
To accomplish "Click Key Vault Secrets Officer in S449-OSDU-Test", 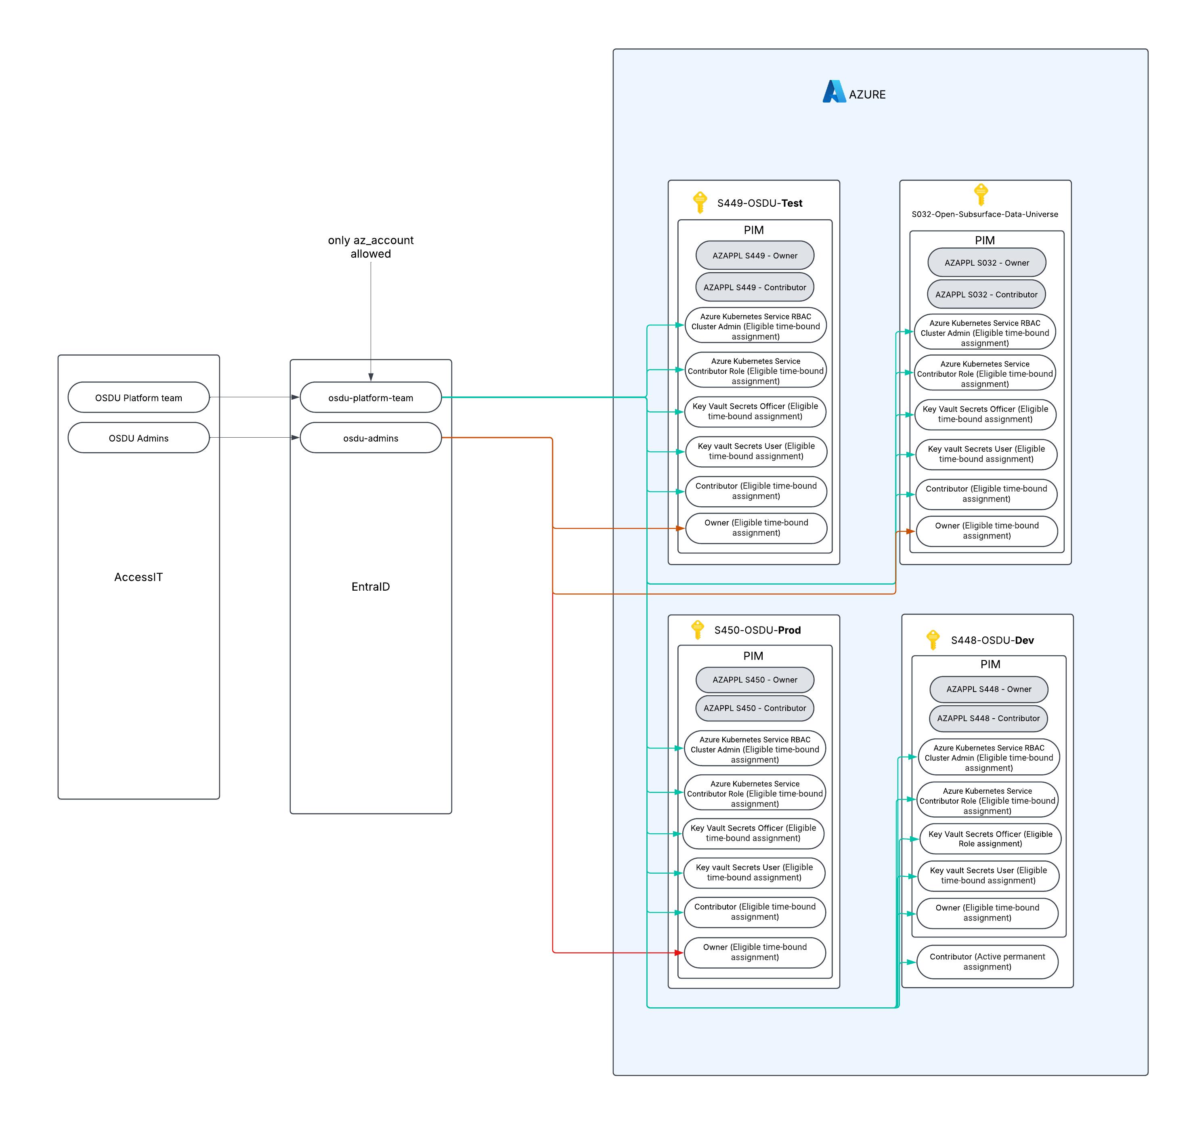I will 755,411.
